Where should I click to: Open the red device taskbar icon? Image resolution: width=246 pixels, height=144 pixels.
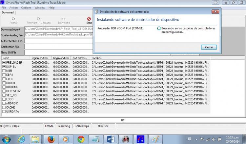click(126, 139)
